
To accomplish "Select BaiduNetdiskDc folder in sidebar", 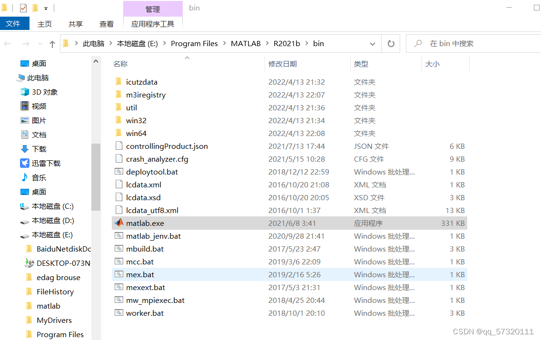I will pyautogui.click(x=64, y=249).
